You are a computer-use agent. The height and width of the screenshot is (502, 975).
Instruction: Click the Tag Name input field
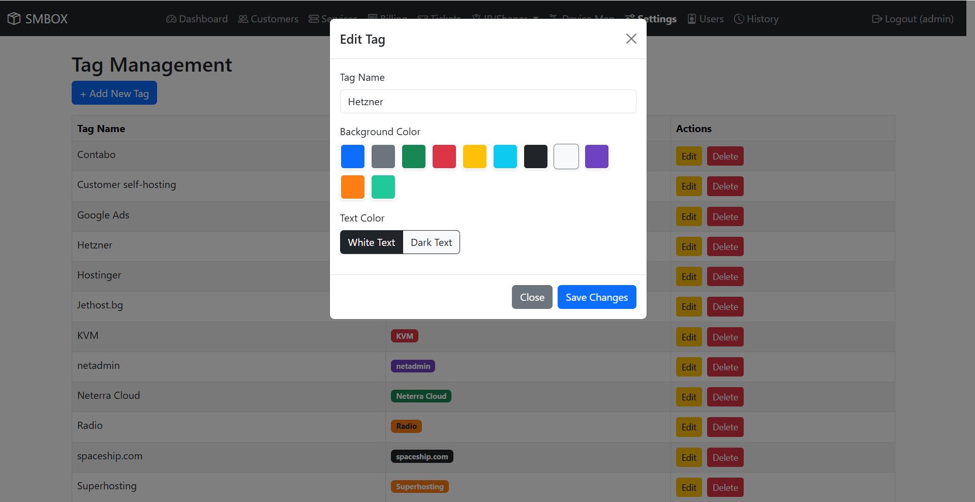488,102
